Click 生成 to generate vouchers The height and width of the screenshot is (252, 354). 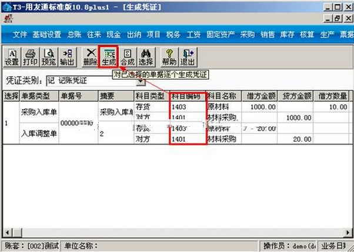pos(109,56)
